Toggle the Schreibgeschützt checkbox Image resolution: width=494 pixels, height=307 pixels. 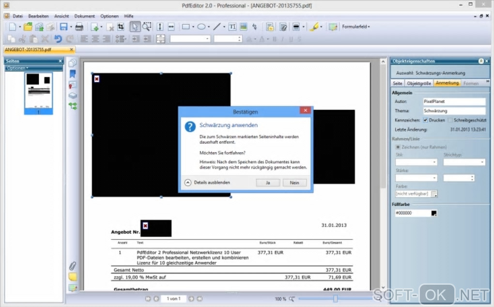[450, 120]
